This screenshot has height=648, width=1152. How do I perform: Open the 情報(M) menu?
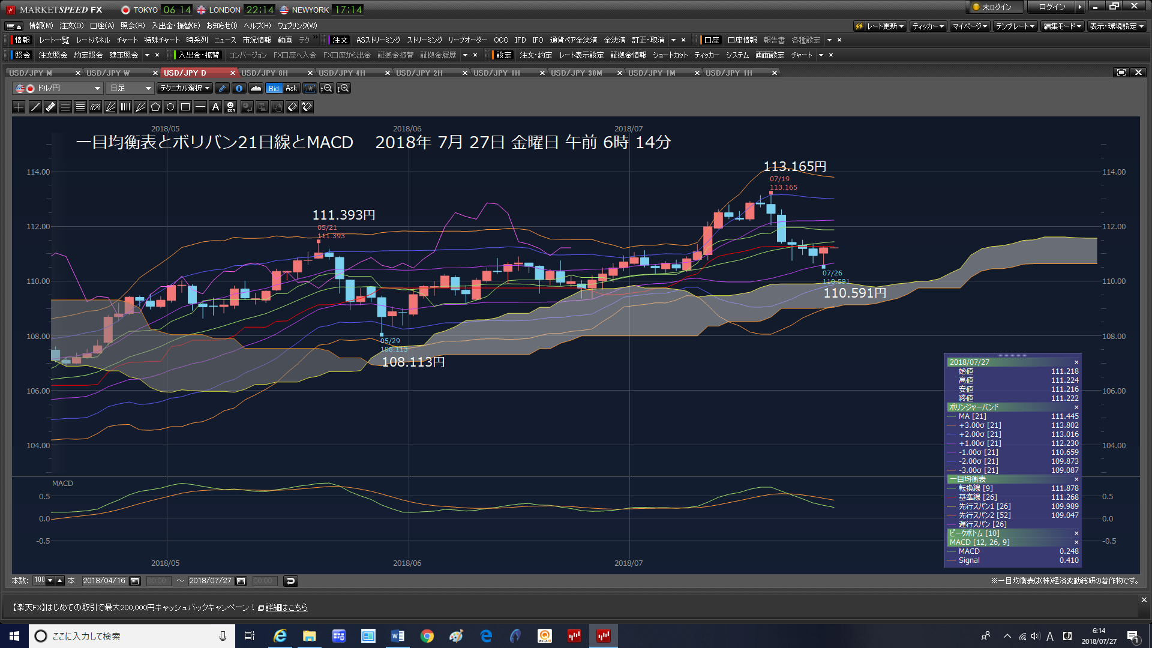tap(41, 26)
